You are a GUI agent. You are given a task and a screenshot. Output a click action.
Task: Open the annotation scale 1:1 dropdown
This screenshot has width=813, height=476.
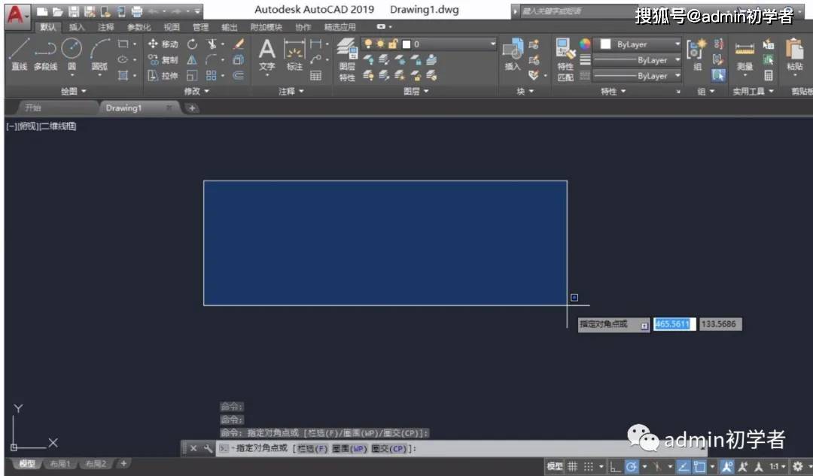coord(777,466)
